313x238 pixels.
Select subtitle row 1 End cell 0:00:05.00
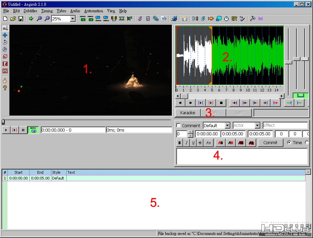click(x=40, y=178)
